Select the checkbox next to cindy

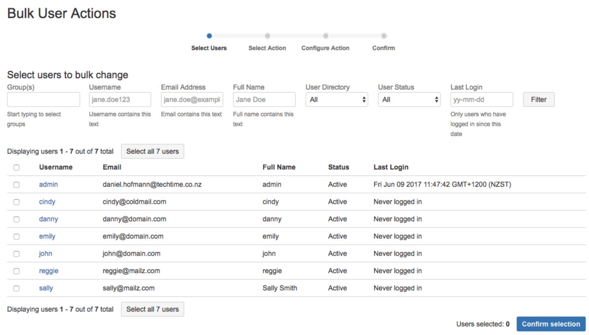(16, 202)
